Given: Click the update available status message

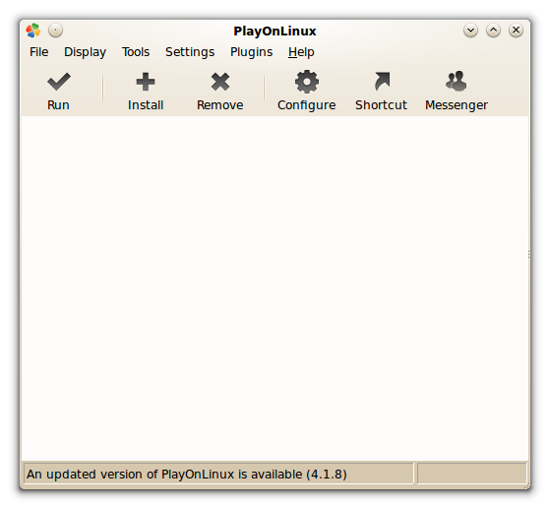Looking at the screenshot, I should pyautogui.click(x=187, y=475).
